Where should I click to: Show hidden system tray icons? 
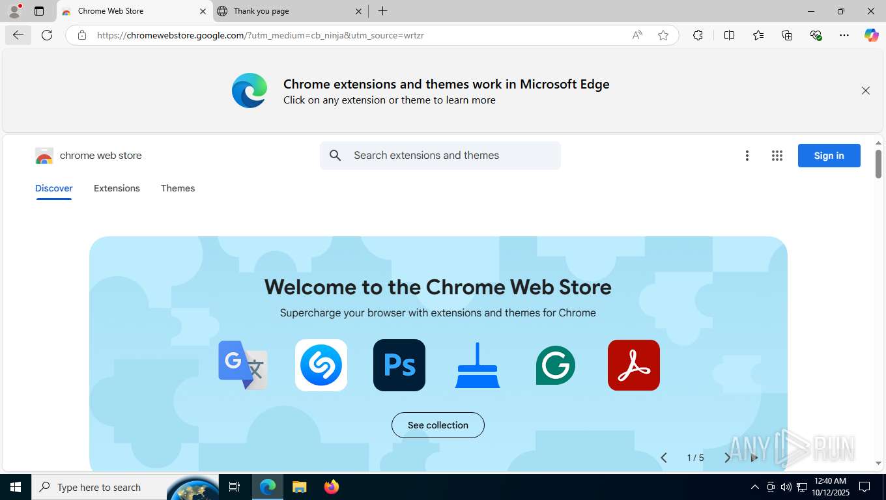click(x=754, y=487)
